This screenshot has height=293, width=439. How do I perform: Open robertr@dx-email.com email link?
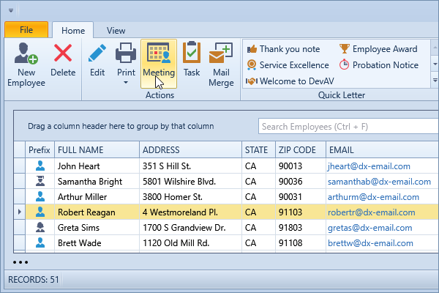tap(371, 212)
